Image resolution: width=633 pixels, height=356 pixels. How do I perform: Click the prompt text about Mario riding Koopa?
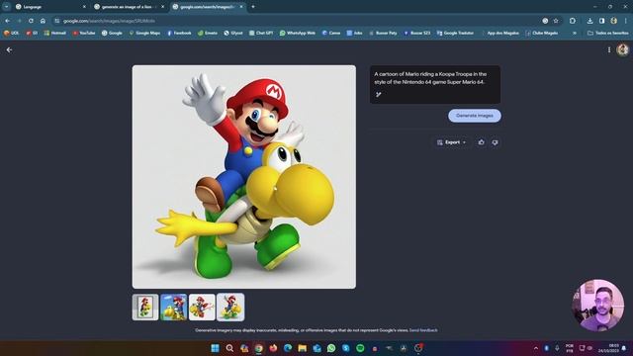tap(430, 78)
